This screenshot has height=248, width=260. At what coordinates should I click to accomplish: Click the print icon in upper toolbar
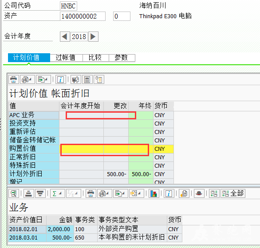(14, 79)
